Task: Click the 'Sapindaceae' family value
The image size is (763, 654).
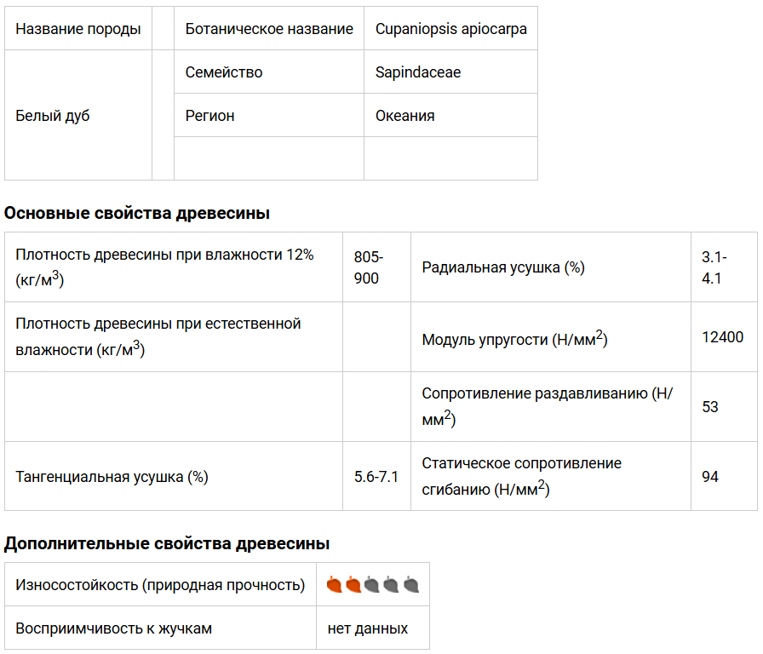Action: 418,72
